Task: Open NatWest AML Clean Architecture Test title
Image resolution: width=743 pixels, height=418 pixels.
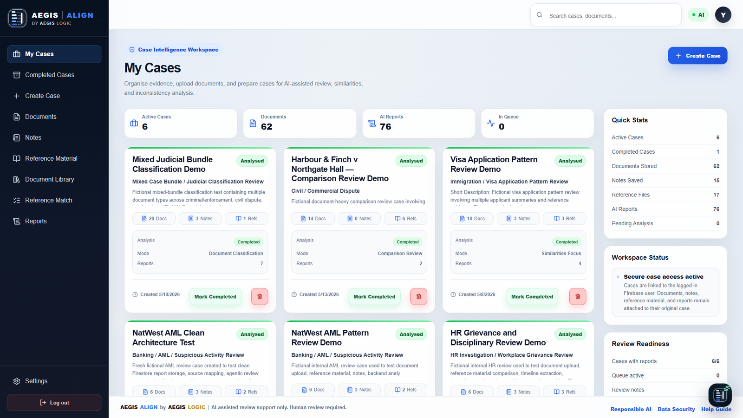Action: pos(168,338)
